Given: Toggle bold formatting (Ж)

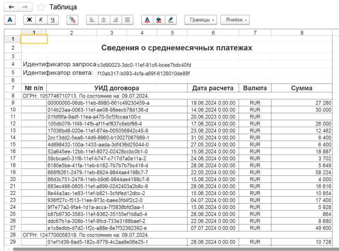Looking at the screenshot, I should click(29, 20).
